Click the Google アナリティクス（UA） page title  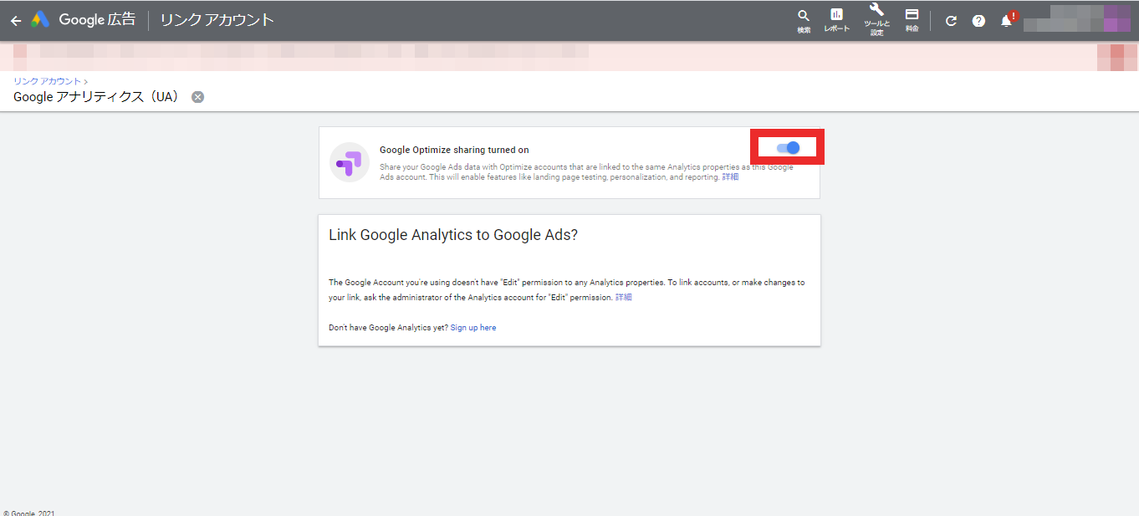coord(97,97)
